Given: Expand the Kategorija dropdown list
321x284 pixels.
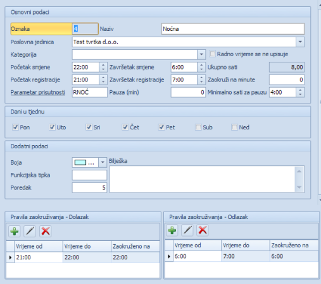Looking at the screenshot, I should coord(201,54).
